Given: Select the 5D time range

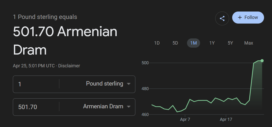Looking at the screenshot, I should coord(175,43).
